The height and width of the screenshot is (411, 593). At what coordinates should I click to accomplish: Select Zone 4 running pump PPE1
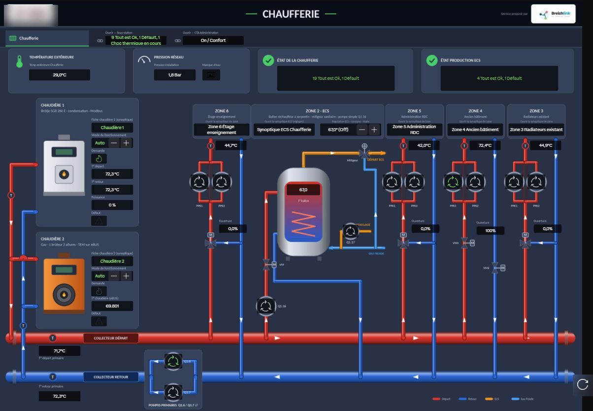pos(453,182)
